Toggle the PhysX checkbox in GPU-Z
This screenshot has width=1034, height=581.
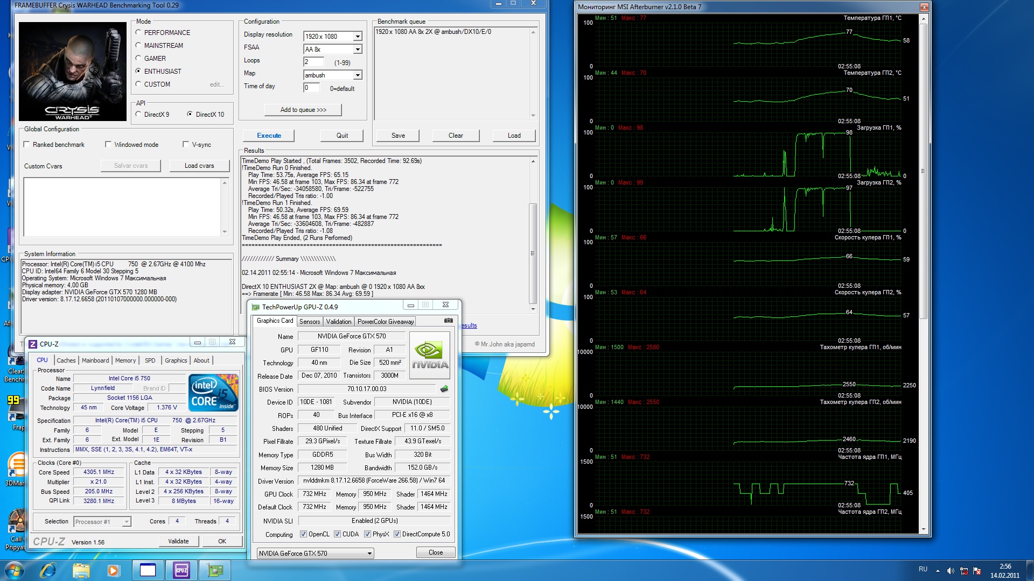tap(367, 534)
